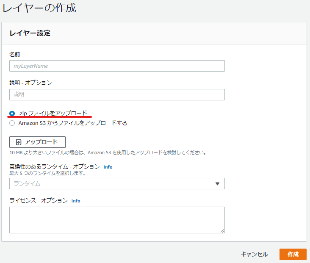Select Amazon S3 からファイルをアップロードする radio option
Viewport: 310px width, 263px height.
[12, 123]
